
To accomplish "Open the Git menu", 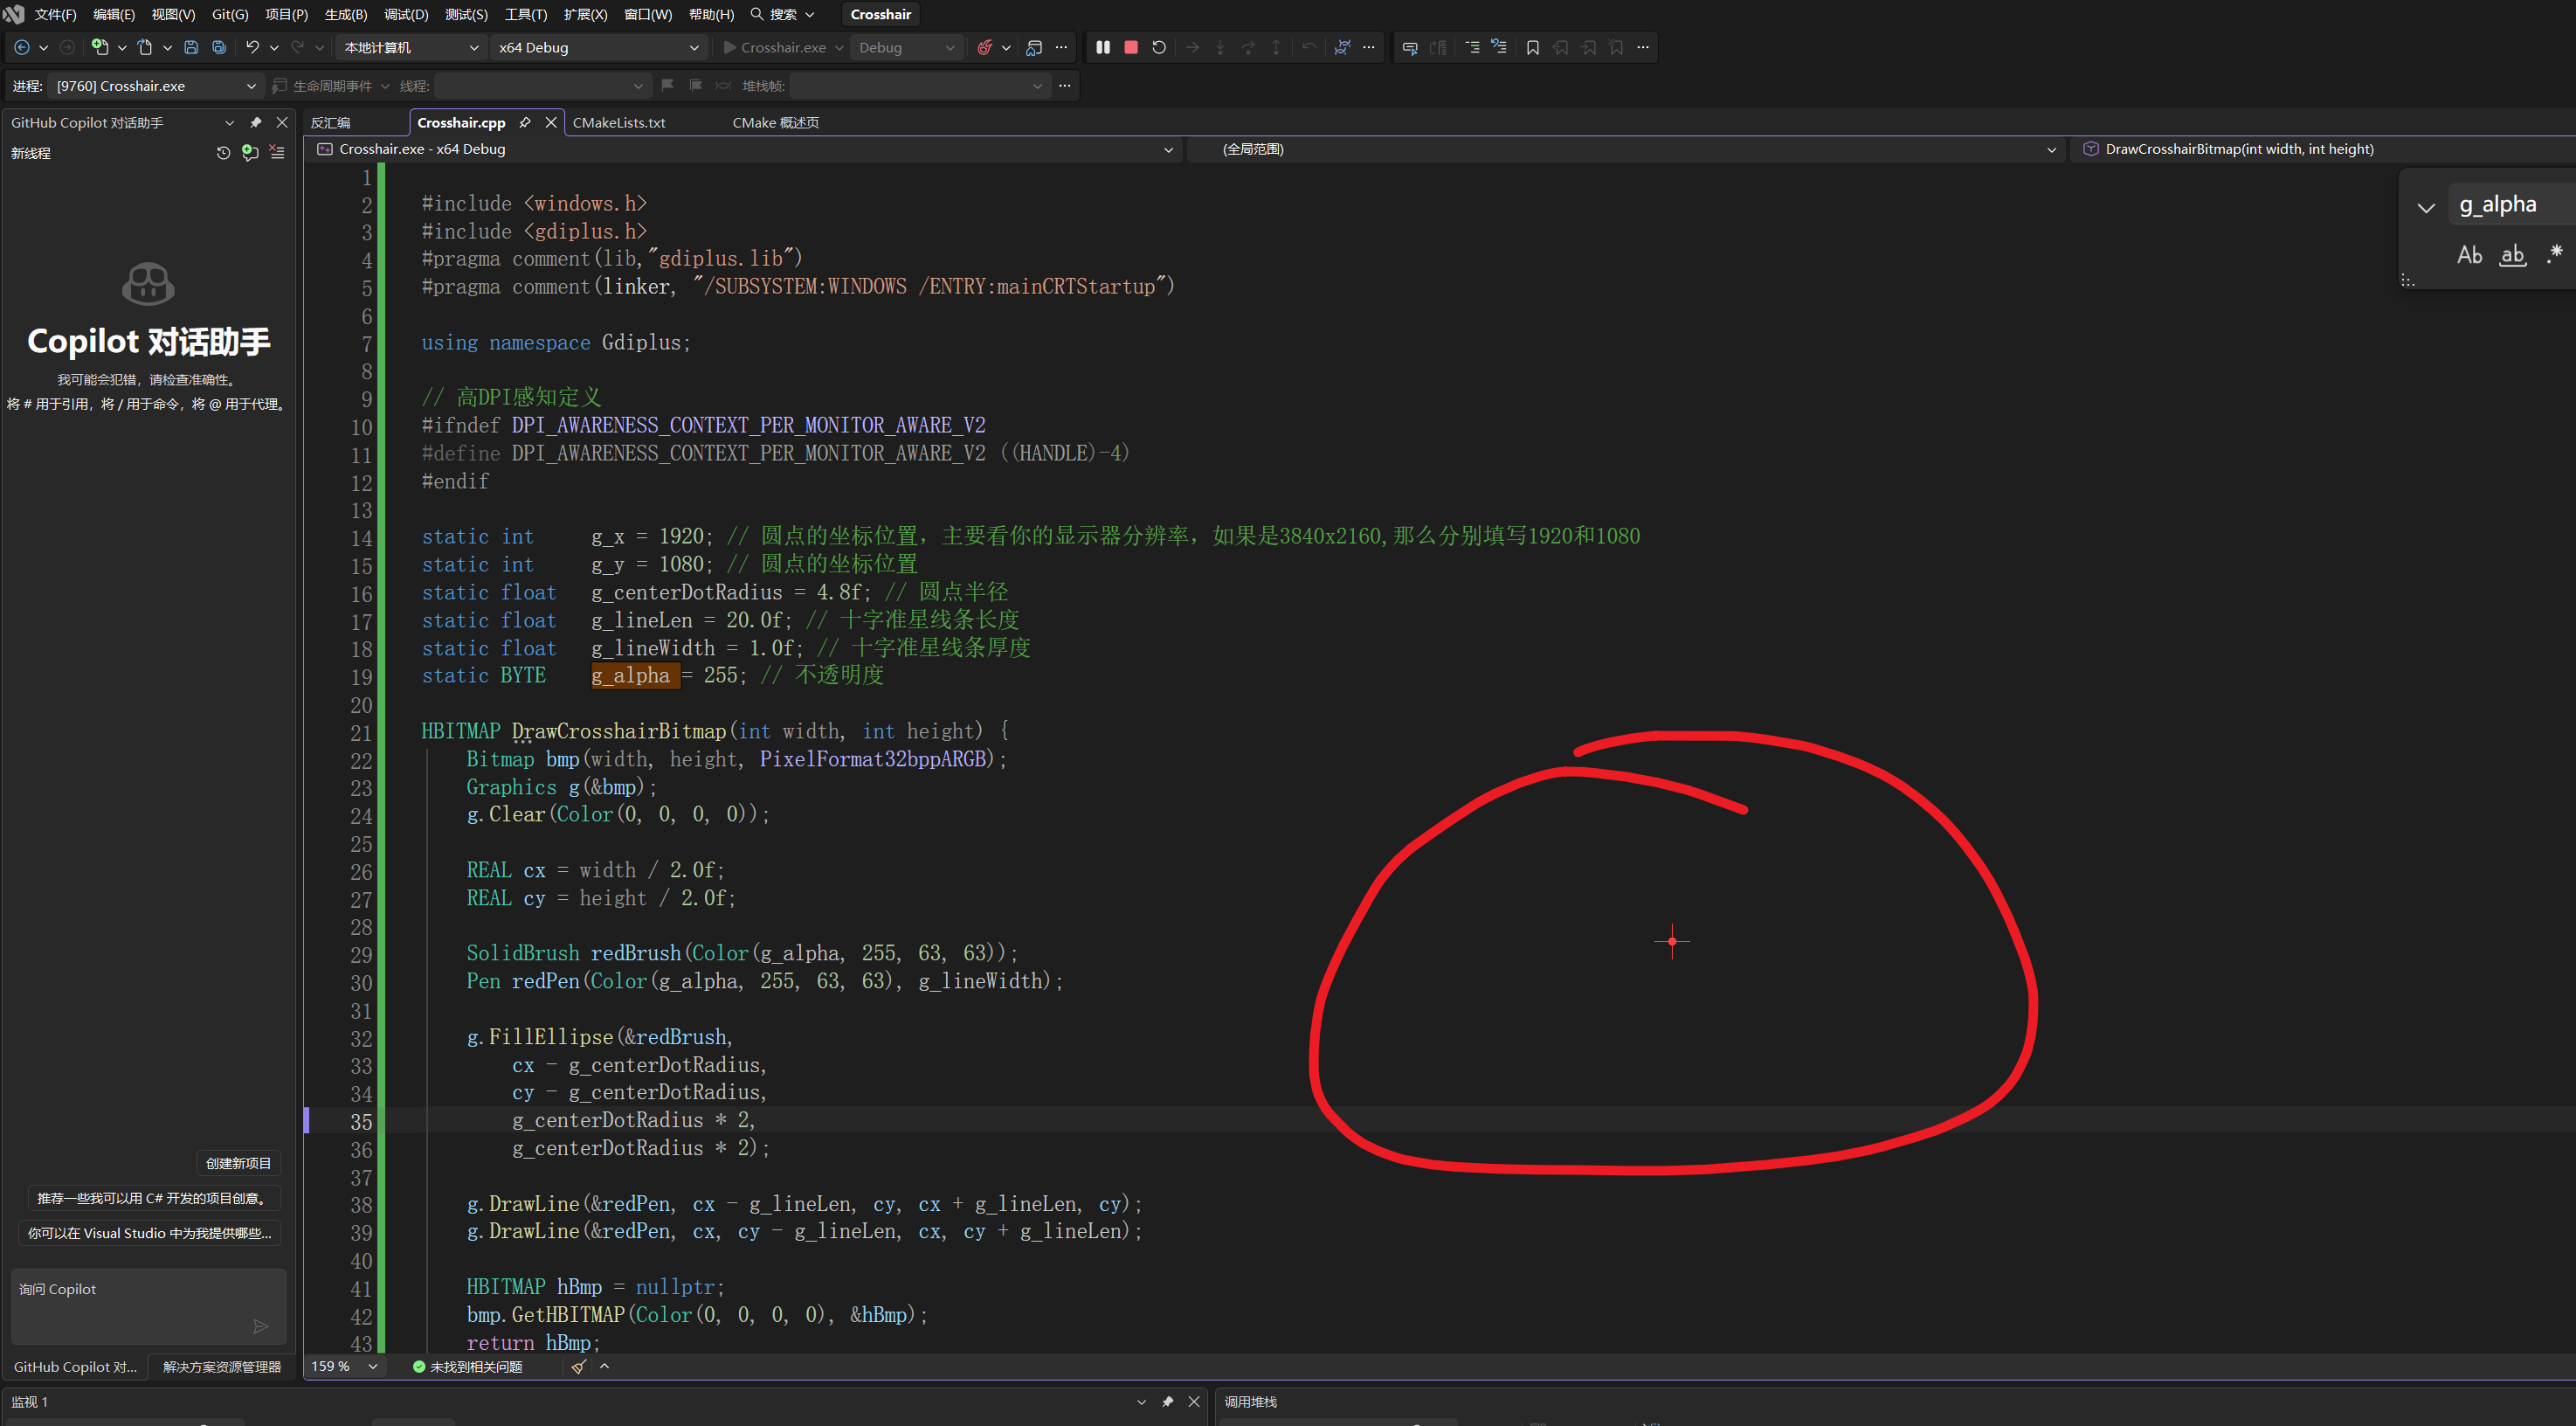I will tap(230, 14).
